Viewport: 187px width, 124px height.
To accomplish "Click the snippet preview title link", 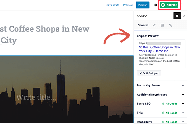I will point(159,49).
